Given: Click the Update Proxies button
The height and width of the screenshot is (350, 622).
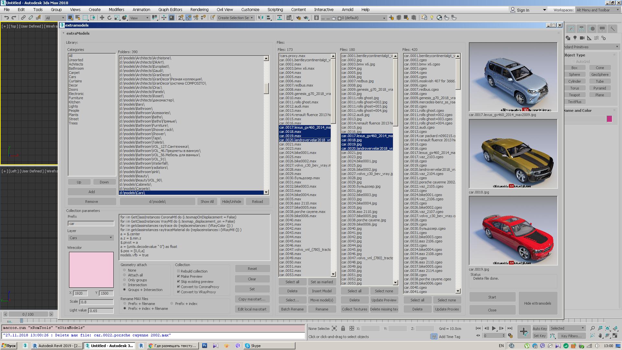Looking at the screenshot, I should pyautogui.click(x=447, y=309).
